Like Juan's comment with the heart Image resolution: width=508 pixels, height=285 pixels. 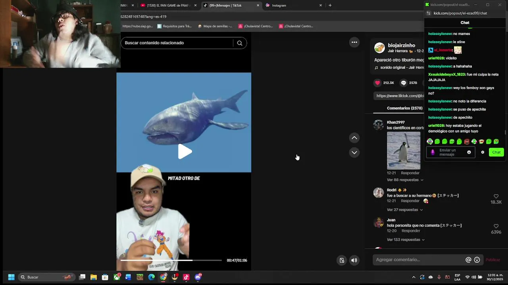pos(496,226)
